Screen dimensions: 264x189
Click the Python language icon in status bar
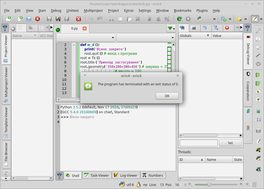click(122, 185)
